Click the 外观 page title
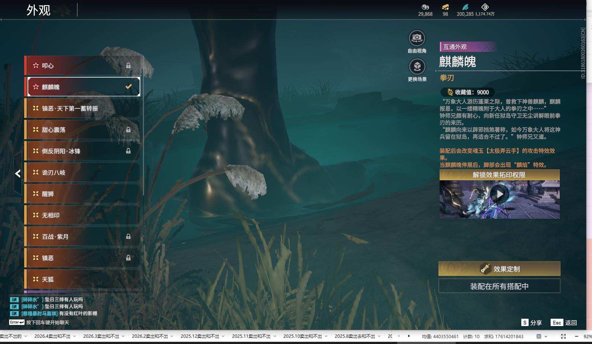Screen dimensions: 592x344 [38, 10]
